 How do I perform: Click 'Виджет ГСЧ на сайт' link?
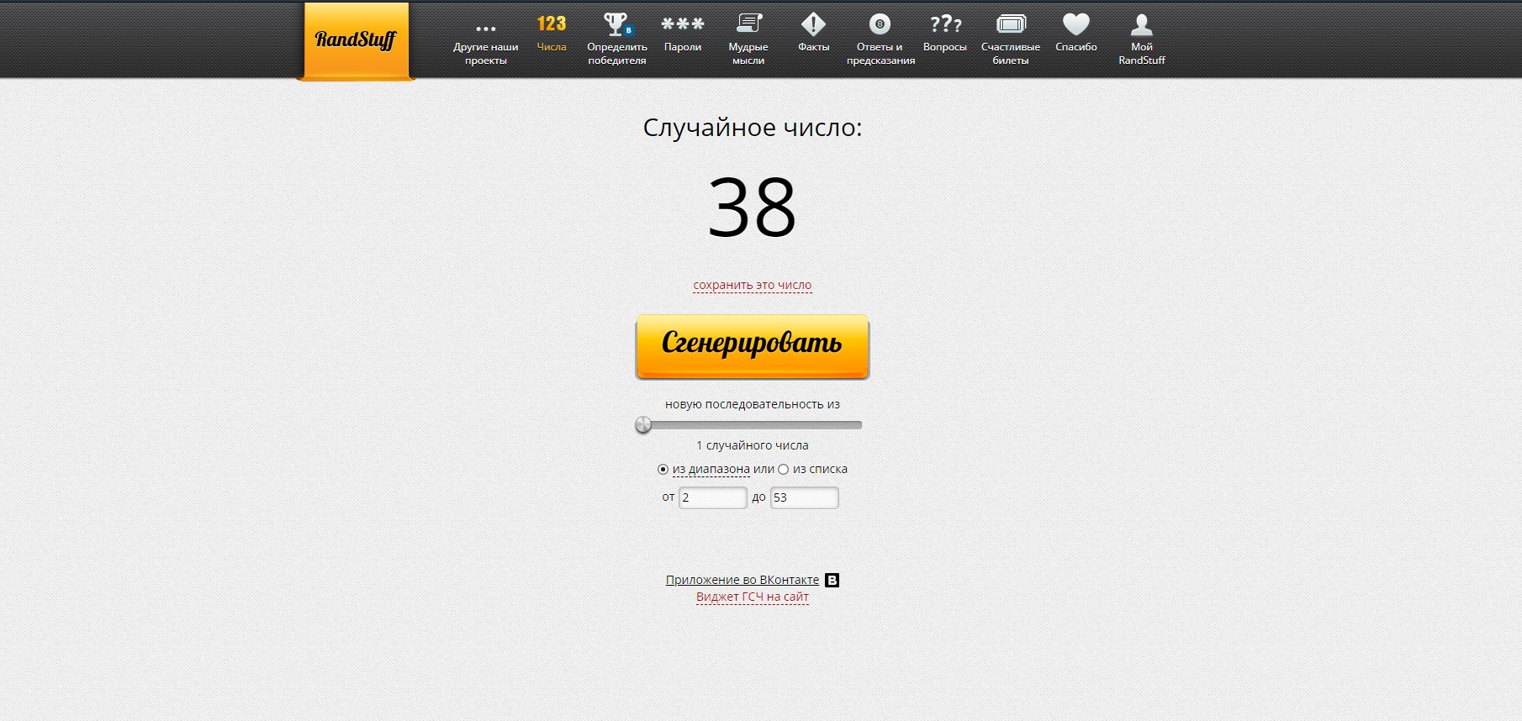click(x=753, y=597)
